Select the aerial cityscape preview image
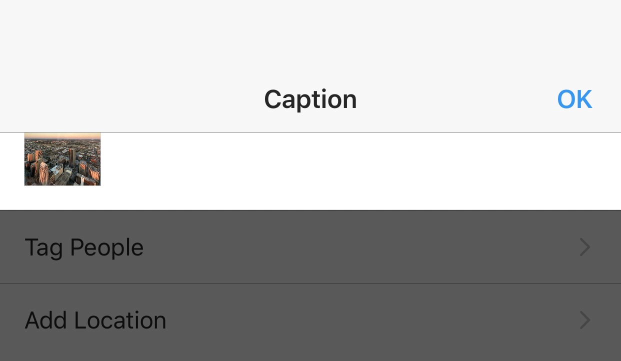 coord(62,159)
